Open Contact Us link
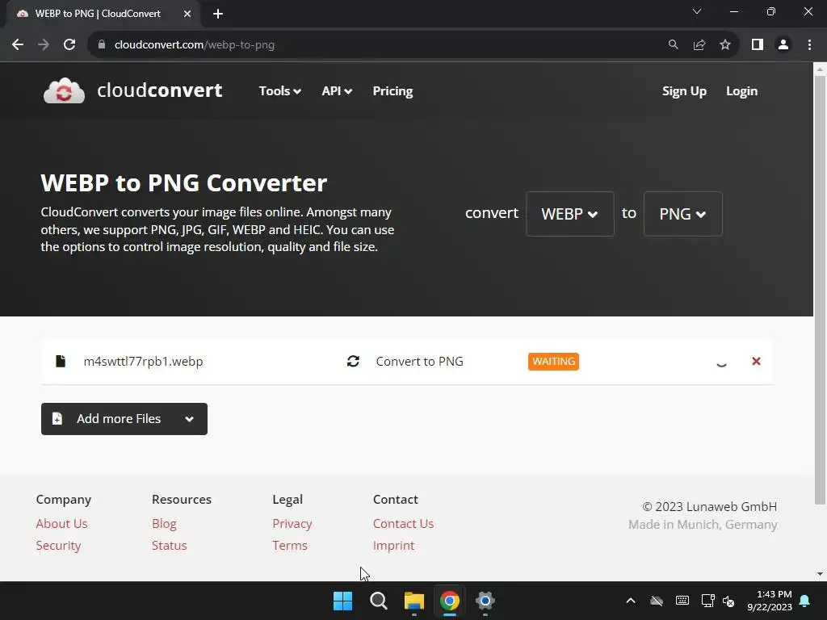The height and width of the screenshot is (620, 827). [x=403, y=523]
